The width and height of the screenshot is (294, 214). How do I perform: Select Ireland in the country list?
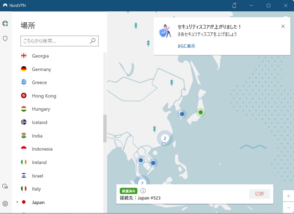[39, 162]
